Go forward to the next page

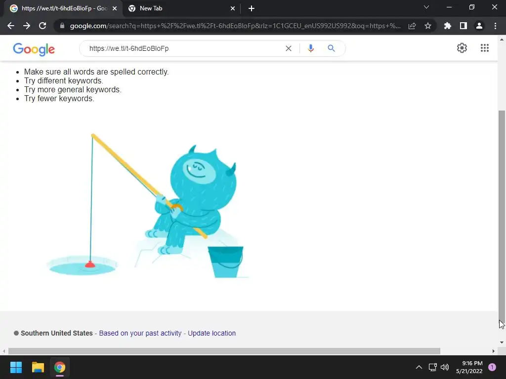pyautogui.click(x=27, y=26)
